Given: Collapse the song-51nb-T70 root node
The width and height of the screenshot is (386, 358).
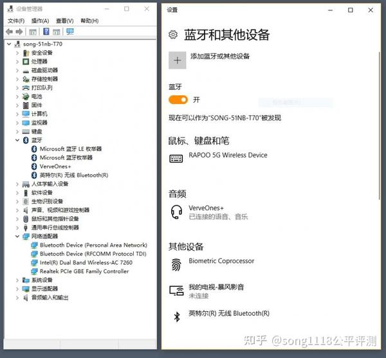Looking at the screenshot, I should (x=9, y=44).
